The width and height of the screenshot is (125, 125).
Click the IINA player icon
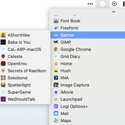(56, 78)
